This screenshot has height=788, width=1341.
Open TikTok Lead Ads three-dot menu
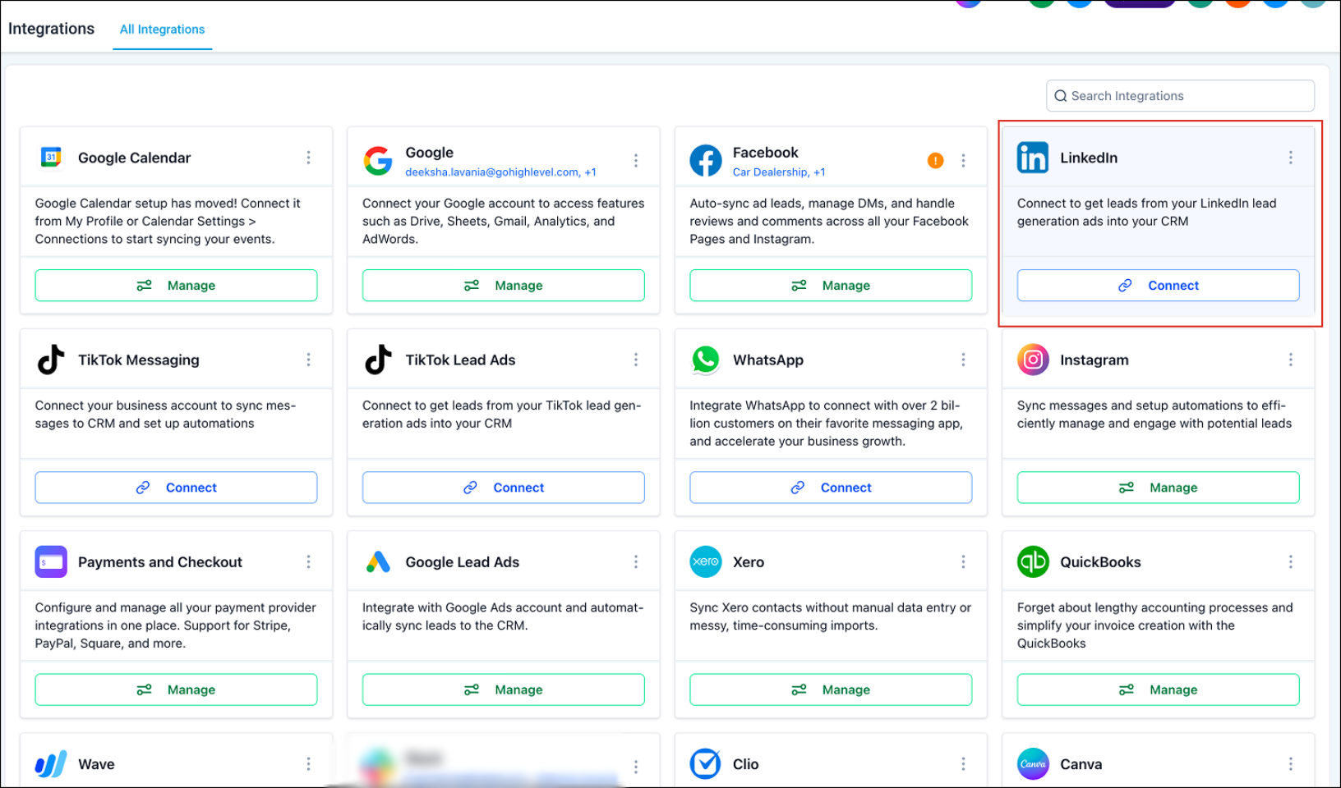click(636, 360)
